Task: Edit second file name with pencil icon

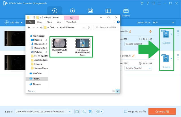Action: [x=133, y=56]
